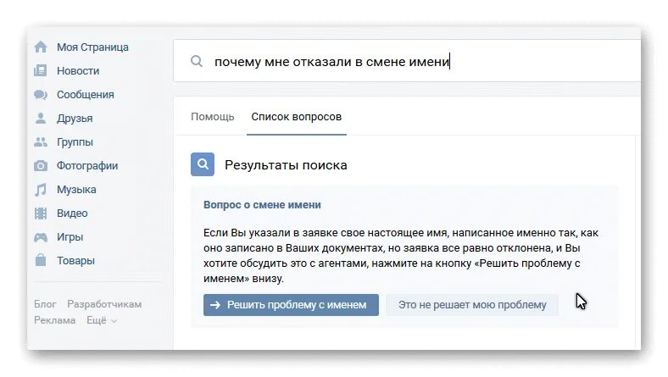Click the Новости newspaper icon
Viewport: 668px width, 377px height.
click(x=41, y=70)
